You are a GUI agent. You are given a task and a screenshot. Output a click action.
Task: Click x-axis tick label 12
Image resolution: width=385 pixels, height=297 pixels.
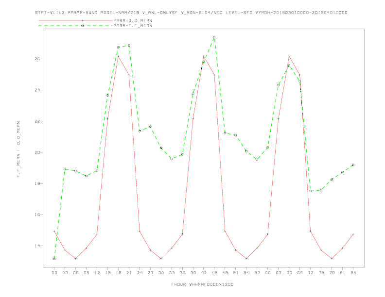[x=97, y=273]
